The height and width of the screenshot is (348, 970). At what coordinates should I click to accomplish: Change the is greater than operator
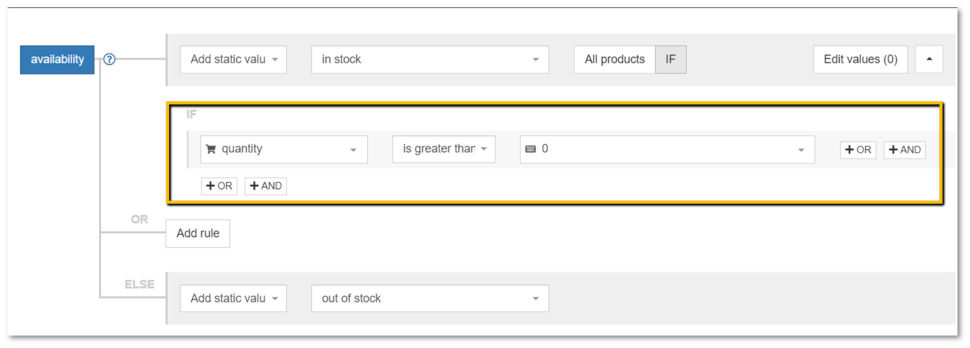click(443, 149)
